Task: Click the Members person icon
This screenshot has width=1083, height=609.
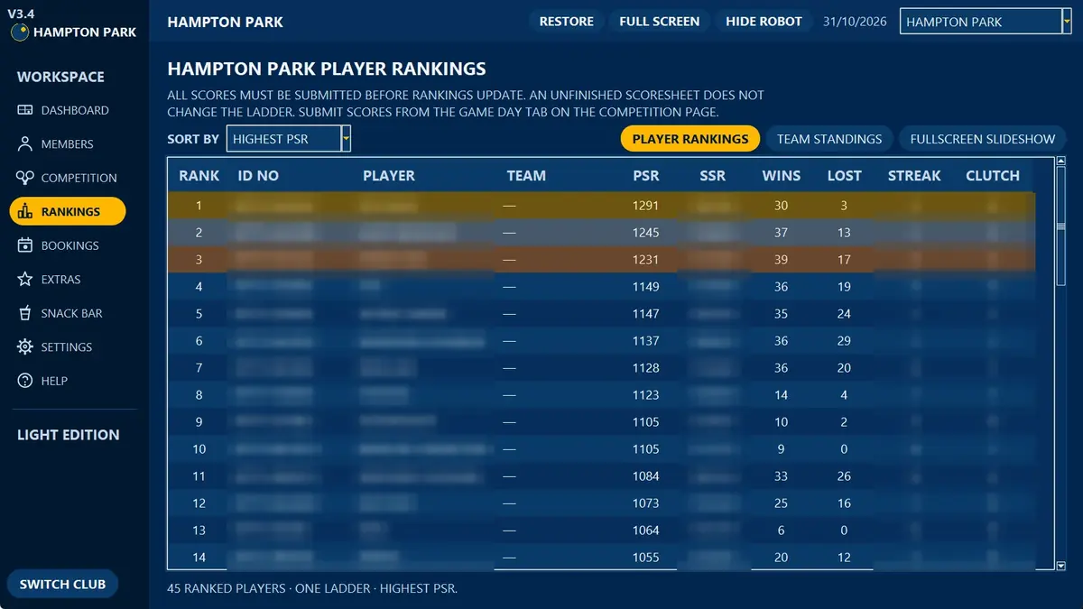Action: tap(25, 143)
